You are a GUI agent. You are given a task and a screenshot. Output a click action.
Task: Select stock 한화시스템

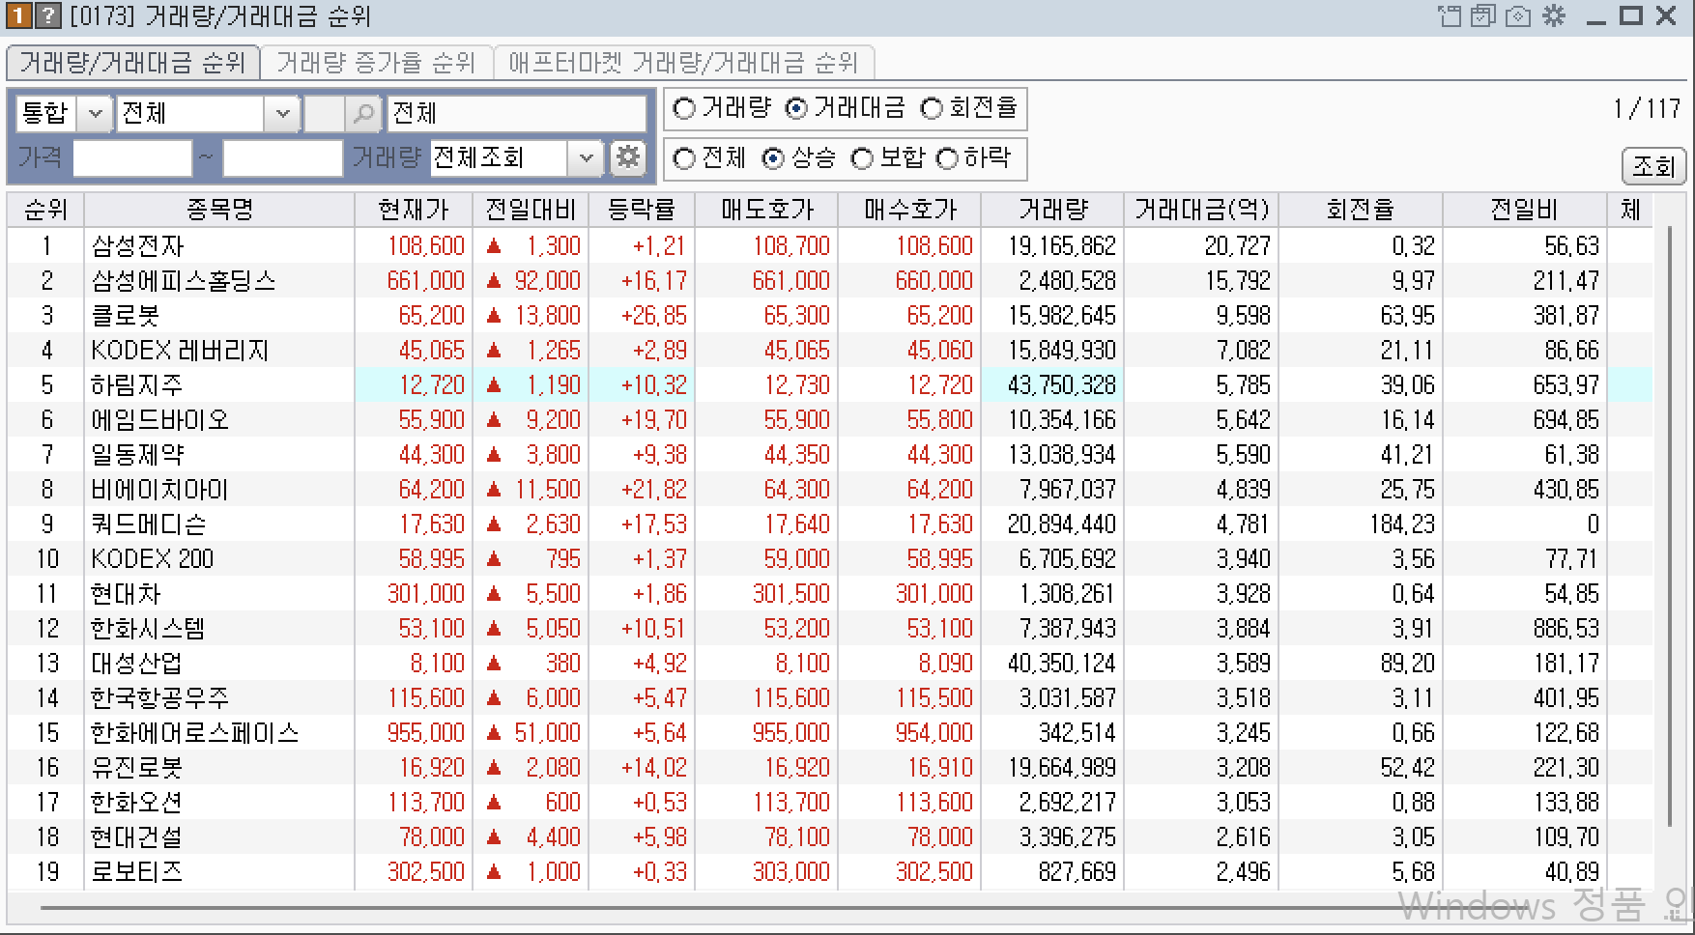coord(149,628)
